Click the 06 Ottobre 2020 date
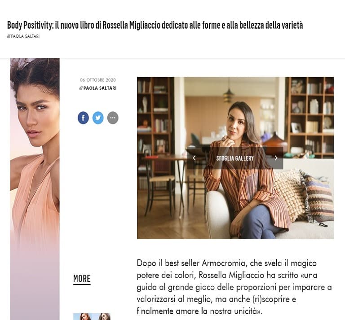 tap(98, 80)
